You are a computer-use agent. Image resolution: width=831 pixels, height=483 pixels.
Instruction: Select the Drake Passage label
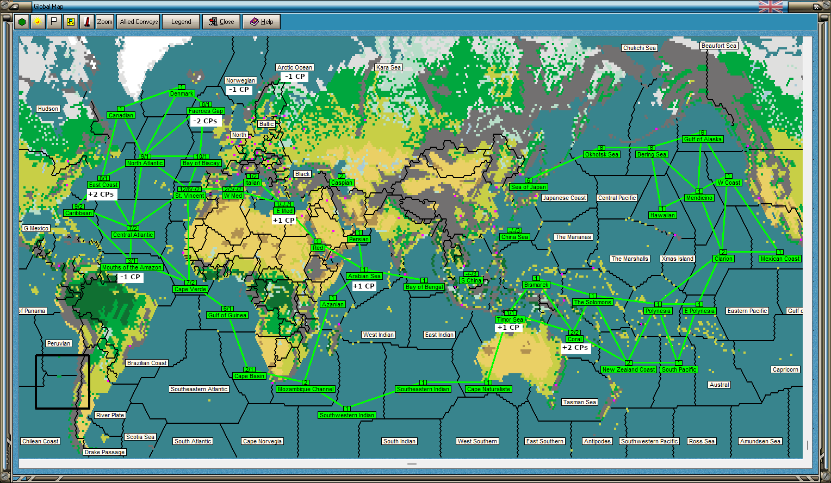coord(105,452)
